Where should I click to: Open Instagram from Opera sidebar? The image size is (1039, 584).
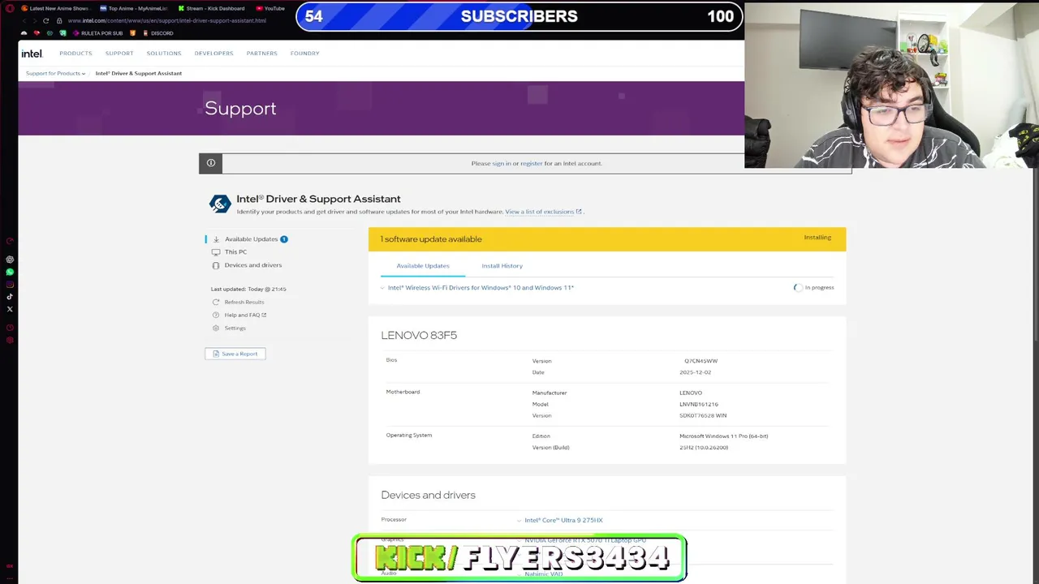[x=10, y=284]
